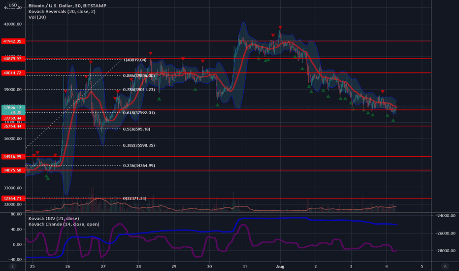Select the Kovach OBV indicator legend
The image size is (459, 271).
(x=54, y=218)
